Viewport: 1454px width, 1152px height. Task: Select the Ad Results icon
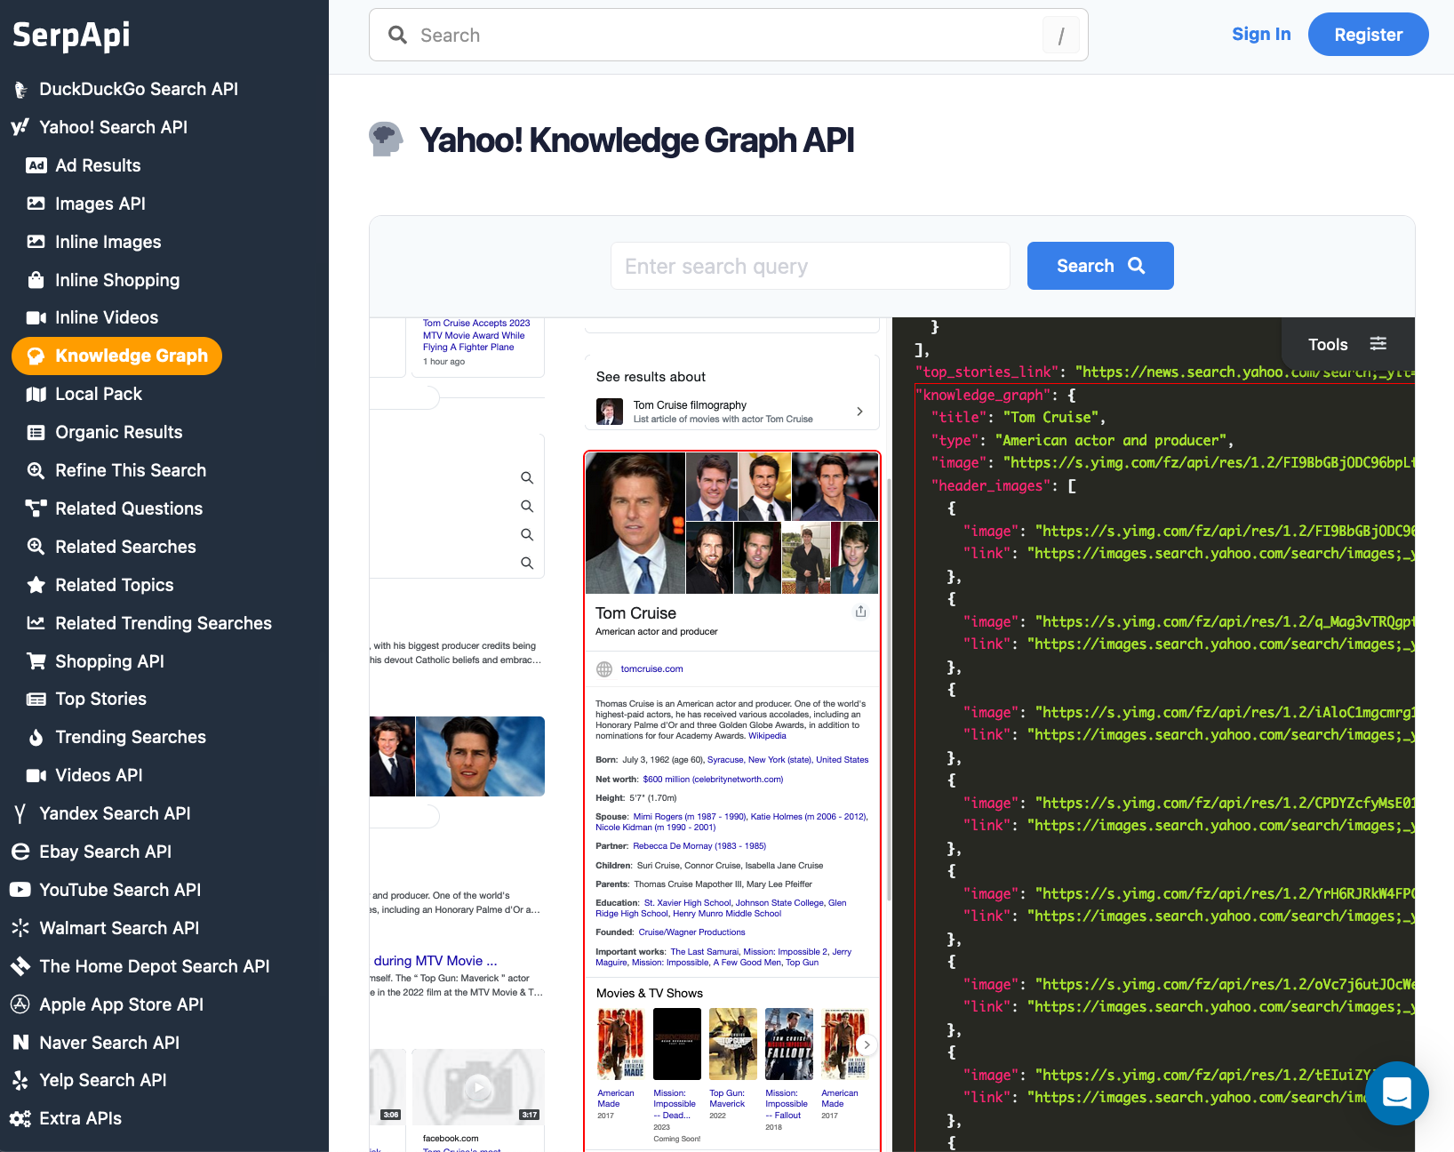pyautogui.click(x=36, y=165)
